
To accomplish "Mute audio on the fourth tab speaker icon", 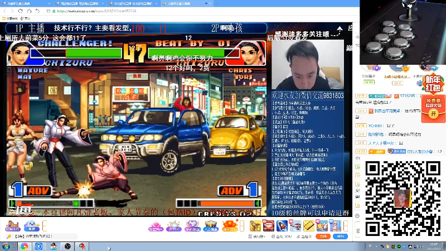I will tap(206, 3).
